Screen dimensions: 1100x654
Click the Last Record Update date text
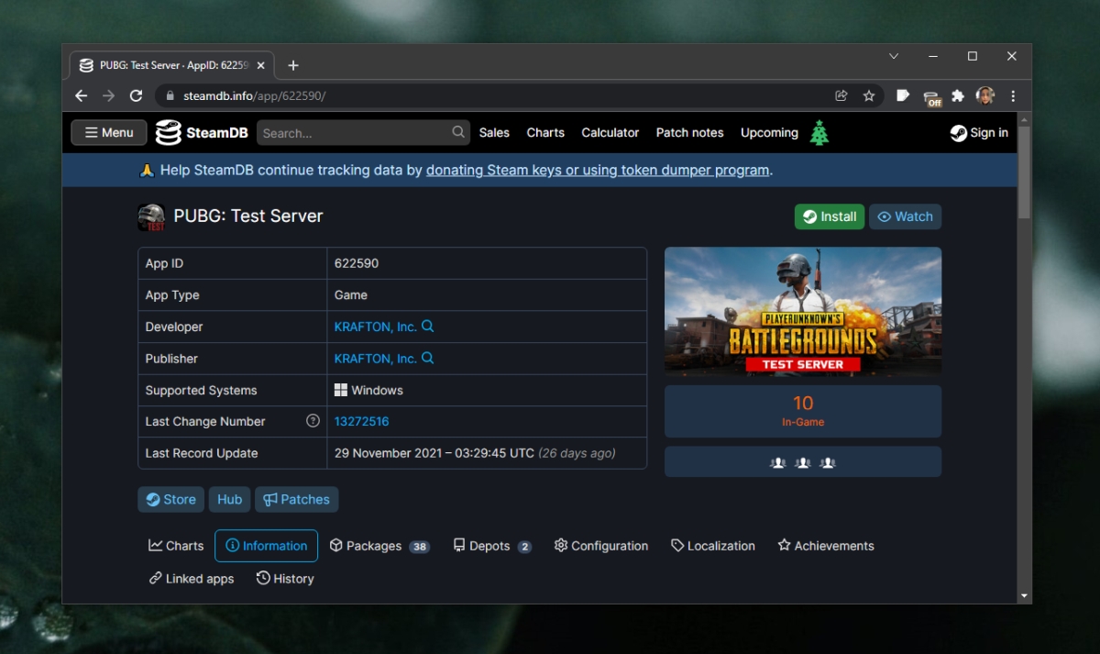click(475, 453)
